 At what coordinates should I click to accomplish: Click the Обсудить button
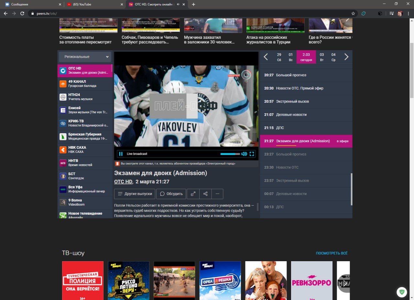pos(171,194)
